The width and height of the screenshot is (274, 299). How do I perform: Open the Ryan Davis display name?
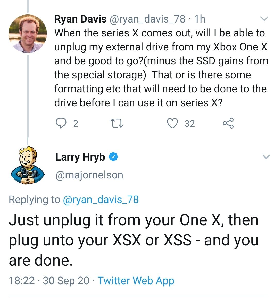(80, 19)
